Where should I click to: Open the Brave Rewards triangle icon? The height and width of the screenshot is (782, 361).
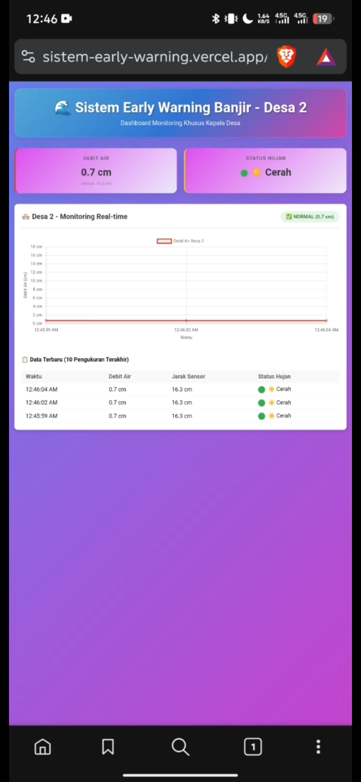click(x=326, y=57)
